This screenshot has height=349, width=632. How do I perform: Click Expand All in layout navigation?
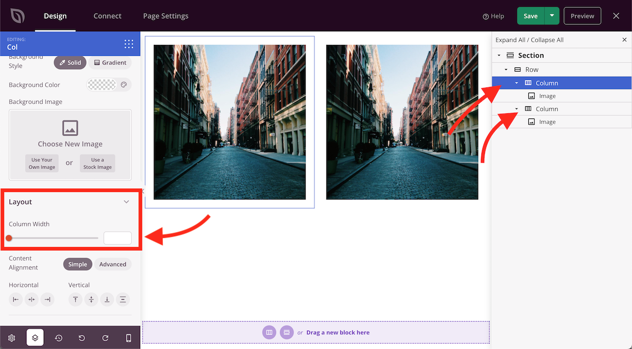(x=511, y=40)
